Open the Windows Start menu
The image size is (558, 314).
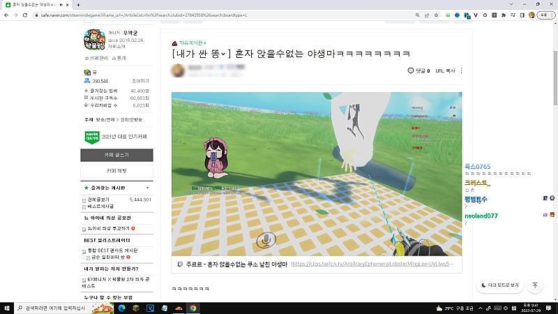(x=7, y=308)
